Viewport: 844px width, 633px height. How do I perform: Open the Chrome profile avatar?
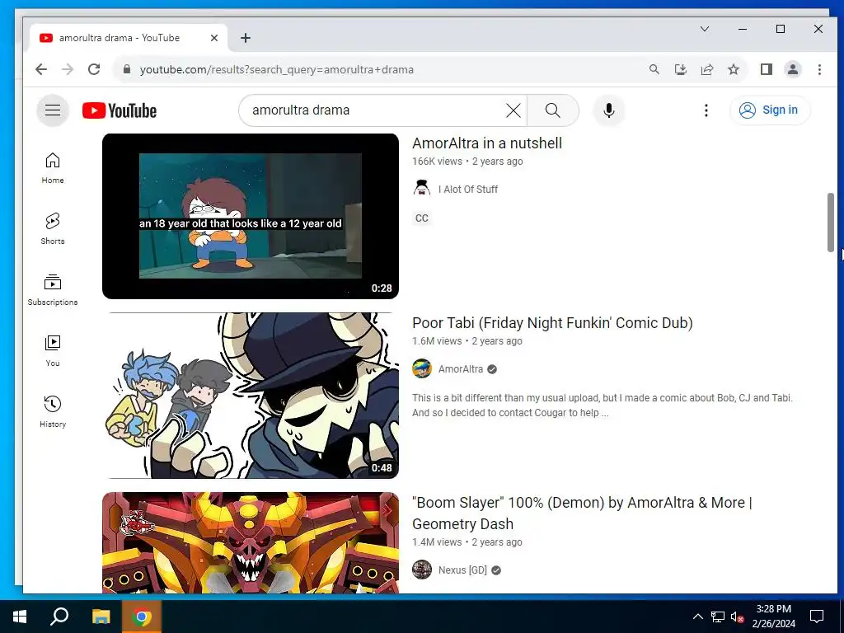pos(793,69)
